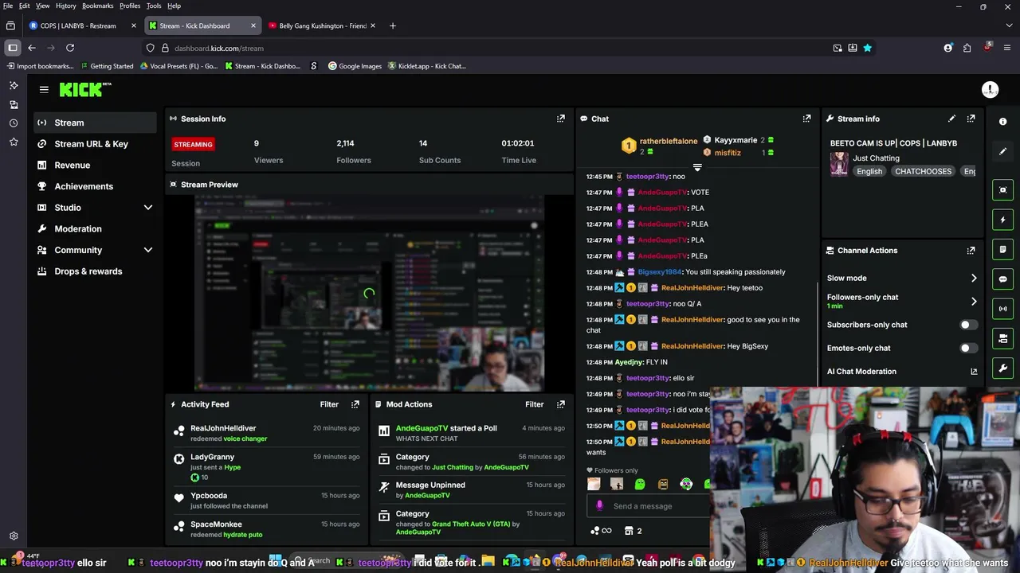The width and height of the screenshot is (1020, 573).
Task: Open the hamburger menu next to Kick logo
Action: point(44,90)
